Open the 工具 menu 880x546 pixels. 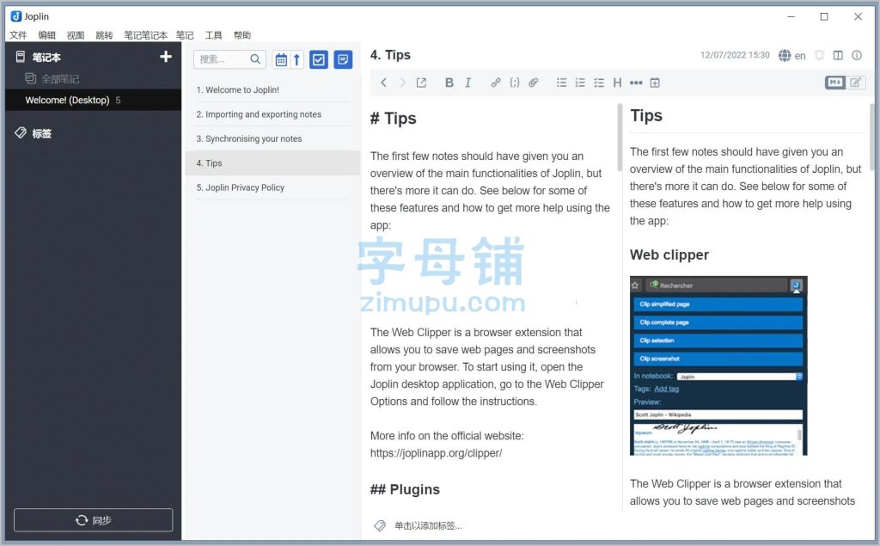coord(213,35)
